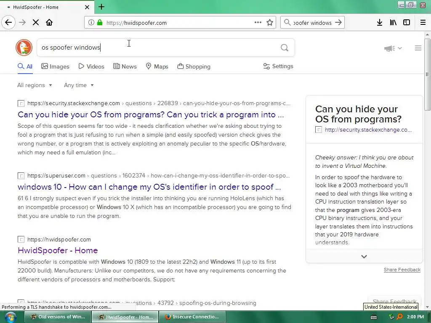
Task: Toggle the sidebar view icon
Action: pyautogui.click(x=407, y=23)
